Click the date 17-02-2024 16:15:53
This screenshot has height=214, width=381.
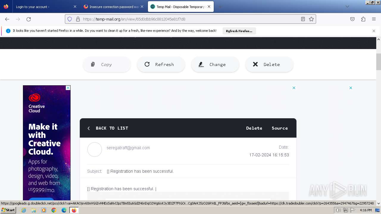point(269,155)
